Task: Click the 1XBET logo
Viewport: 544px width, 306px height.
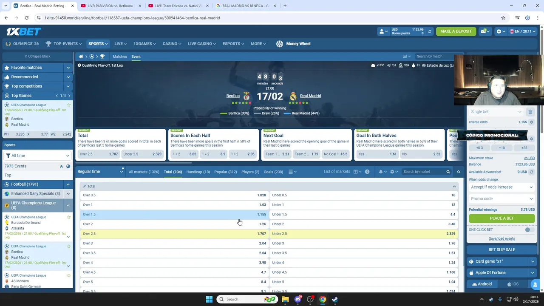Action: (23, 31)
